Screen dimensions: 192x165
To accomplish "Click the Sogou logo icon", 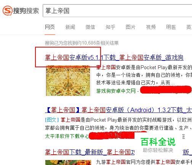I will click(7, 11).
